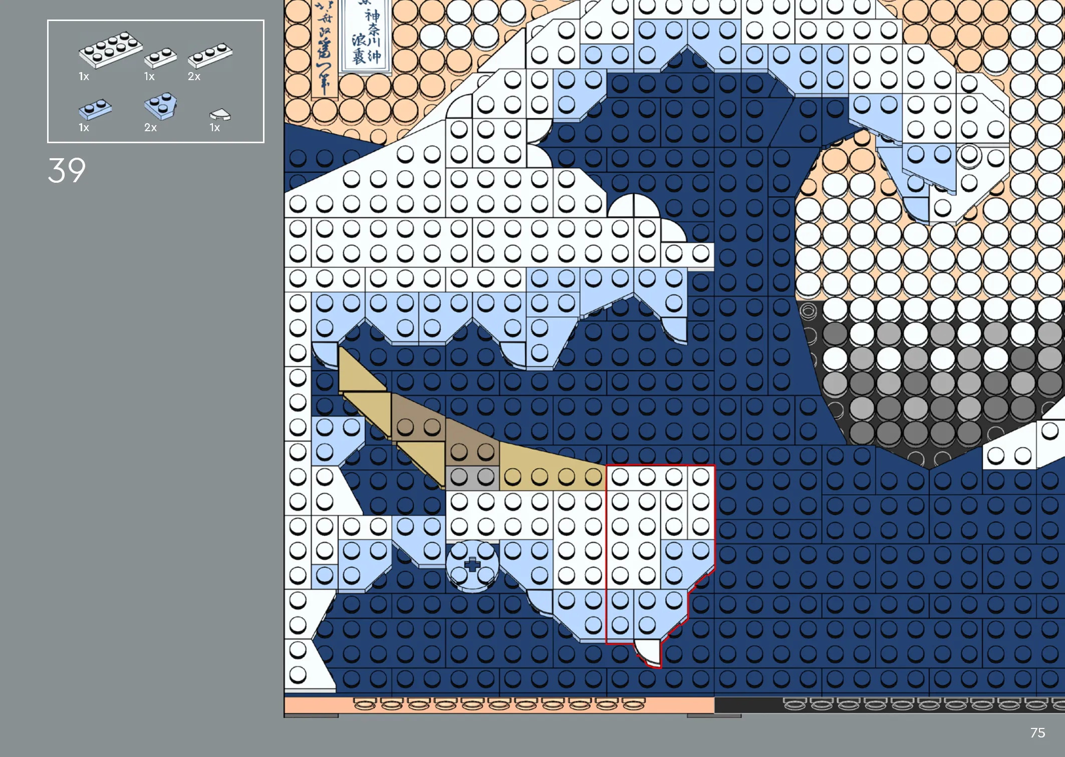This screenshot has height=757, width=1065.
Task: Select the white 1x2 plate part image
Action: click(x=160, y=58)
